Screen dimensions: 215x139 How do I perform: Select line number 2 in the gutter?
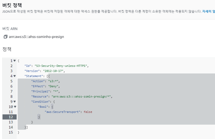pos(12,66)
